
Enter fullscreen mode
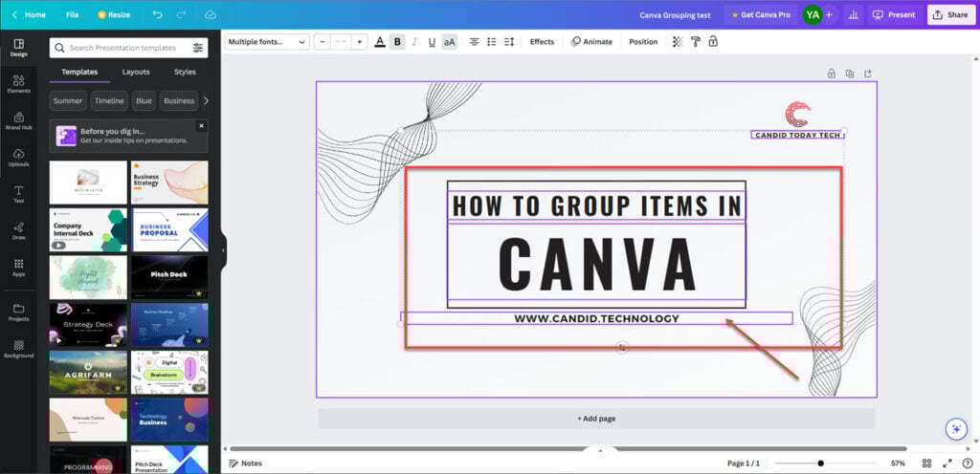pyautogui.click(x=947, y=463)
